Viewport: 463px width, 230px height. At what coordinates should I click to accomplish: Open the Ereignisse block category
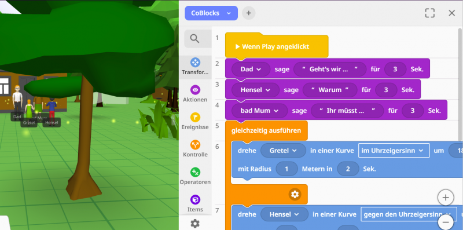pos(195,121)
